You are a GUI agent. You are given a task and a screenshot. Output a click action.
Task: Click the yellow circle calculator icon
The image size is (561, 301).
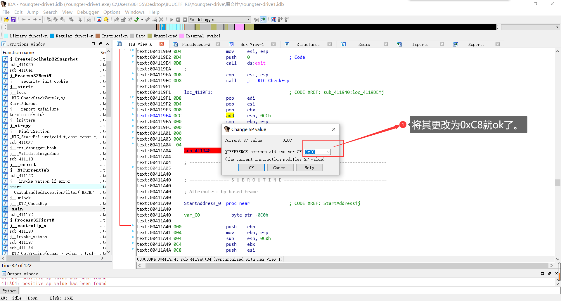coord(106,20)
